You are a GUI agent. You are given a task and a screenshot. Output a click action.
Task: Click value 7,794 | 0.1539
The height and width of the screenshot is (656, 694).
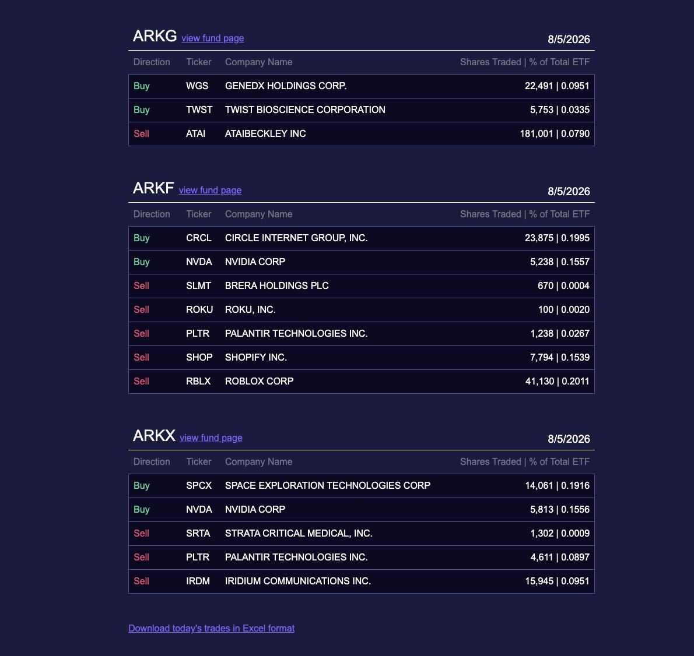point(559,357)
